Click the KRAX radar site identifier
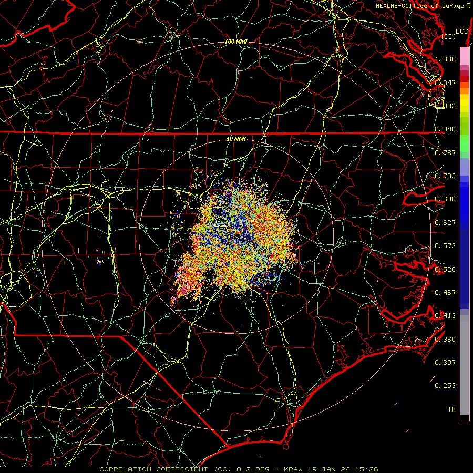The width and height of the screenshot is (473, 473). [293, 469]
